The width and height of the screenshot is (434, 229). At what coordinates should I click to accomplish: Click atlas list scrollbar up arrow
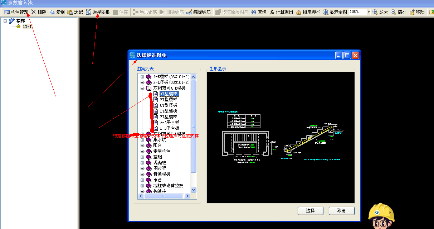point(194,77)
